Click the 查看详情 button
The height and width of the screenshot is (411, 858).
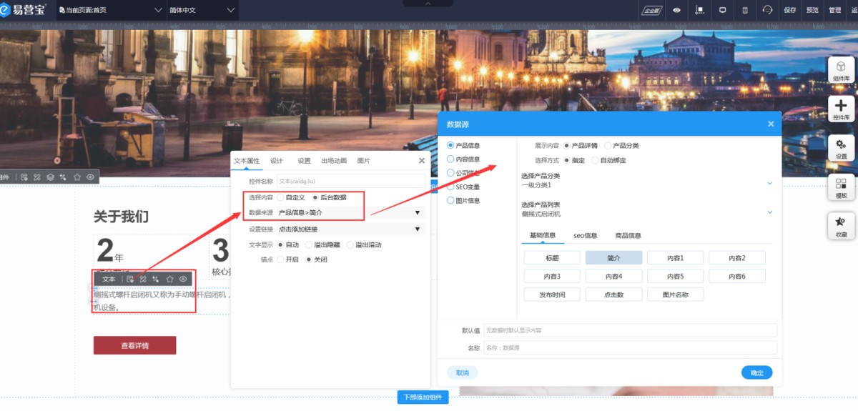134,346
